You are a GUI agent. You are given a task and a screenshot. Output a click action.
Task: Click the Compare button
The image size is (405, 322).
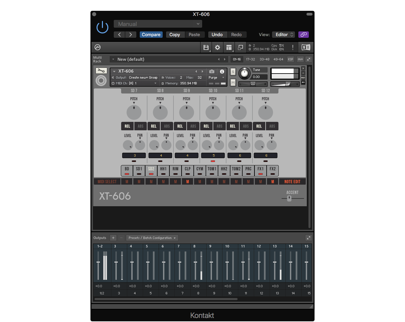151,34
